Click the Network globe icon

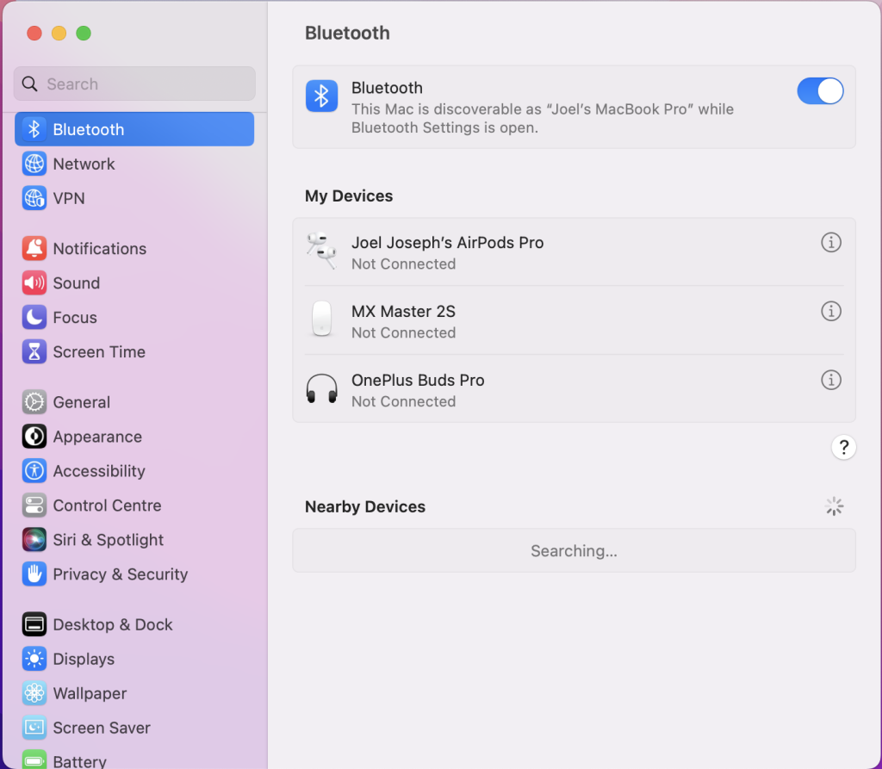point(34,164)
